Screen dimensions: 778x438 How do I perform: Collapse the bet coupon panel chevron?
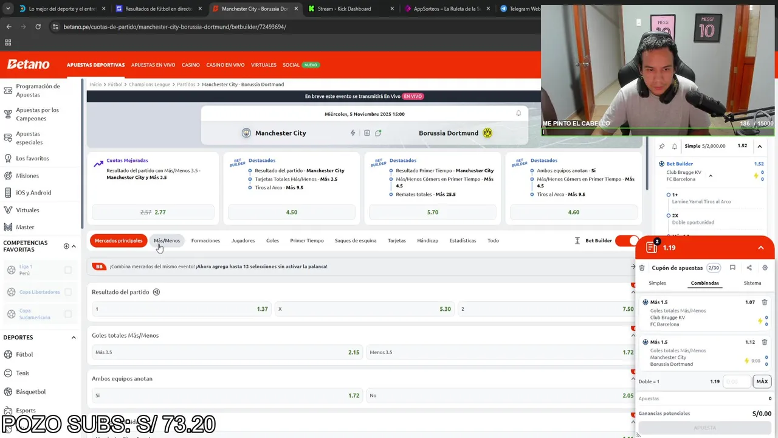pyautogui.click(x=761, y=248)
